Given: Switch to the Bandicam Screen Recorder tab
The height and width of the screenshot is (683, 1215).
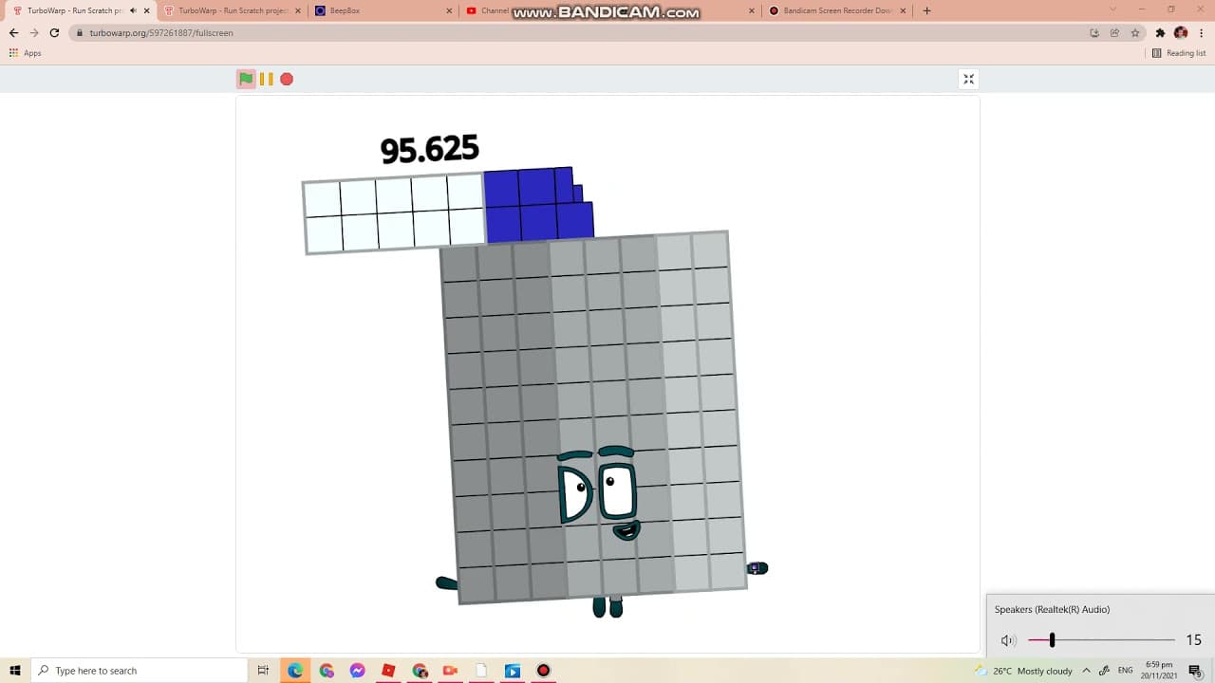Looking at the screenshot, I should click(x=839, y=10).
